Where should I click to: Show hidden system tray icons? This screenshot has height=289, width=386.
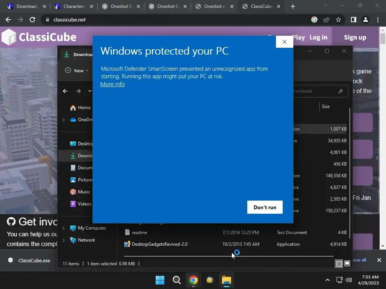click(328, 280)
